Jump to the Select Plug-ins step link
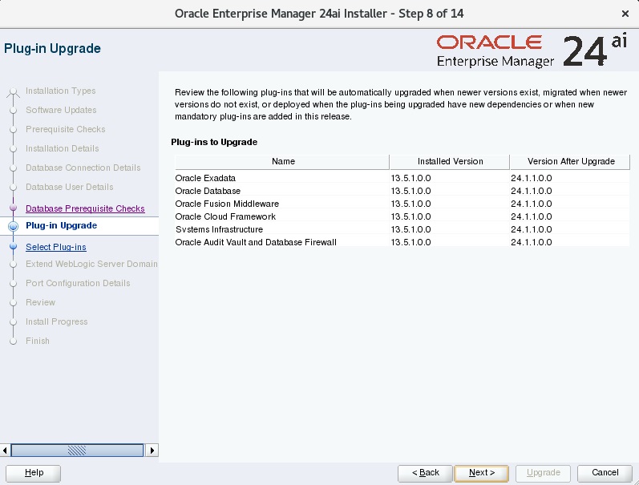This screenshot has height=485, width=639. [56, 247]
